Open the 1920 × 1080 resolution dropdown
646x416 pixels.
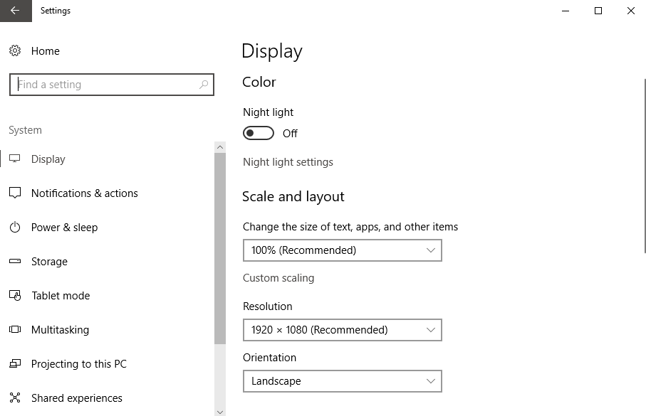point(342,330)
